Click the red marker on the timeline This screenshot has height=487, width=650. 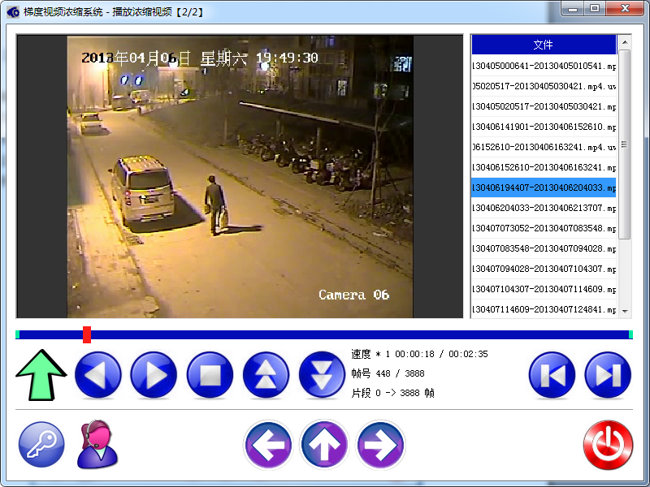pyautogui.click(x=87, y=334)
